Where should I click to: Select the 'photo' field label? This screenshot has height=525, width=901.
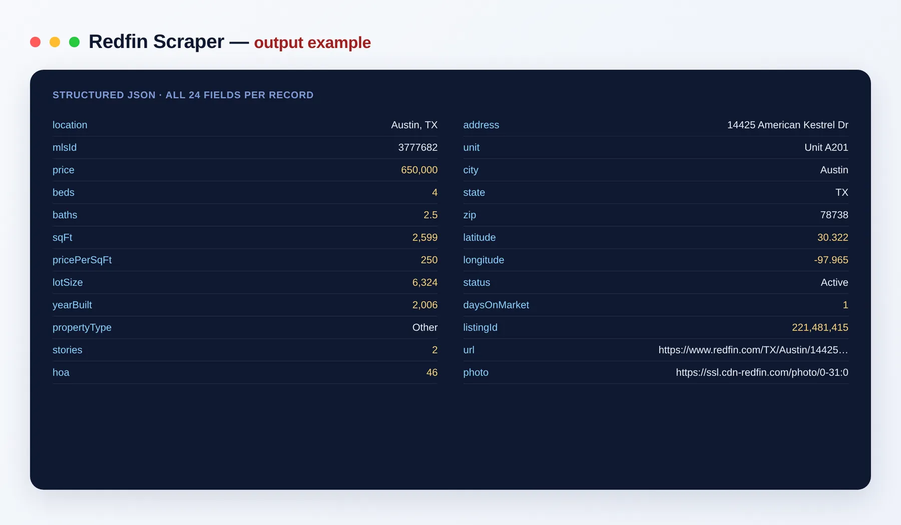[476, 372]
